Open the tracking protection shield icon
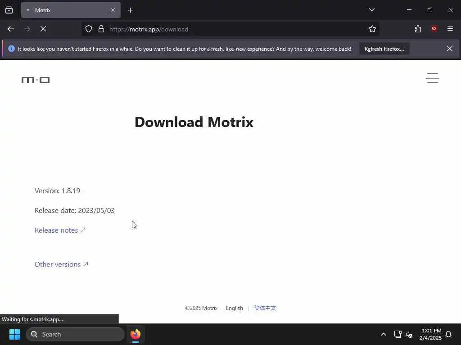Screen dimensions: 461x345 89,29
